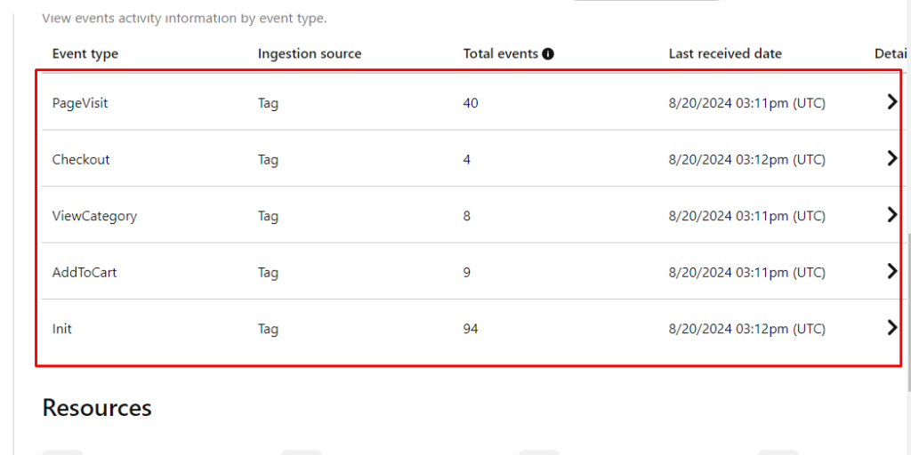
Task: Select the PageVisit event type name
Action: (80, 103)
